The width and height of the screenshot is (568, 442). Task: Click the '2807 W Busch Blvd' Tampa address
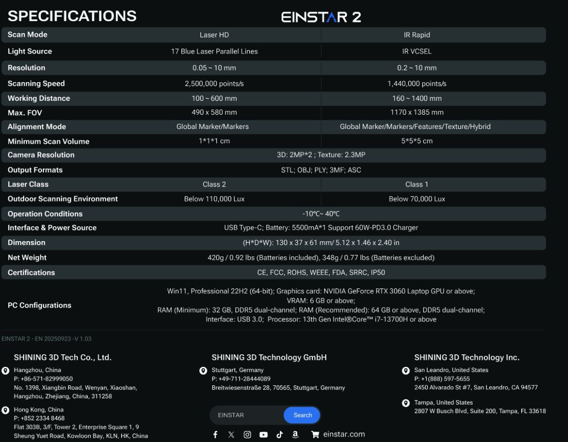[480, 411]
